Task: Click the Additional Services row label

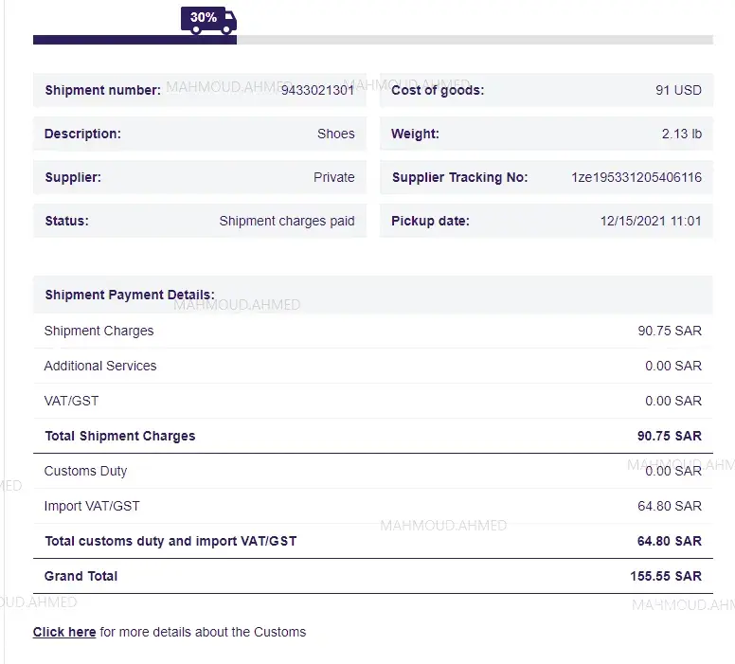Action: point(100,366)
